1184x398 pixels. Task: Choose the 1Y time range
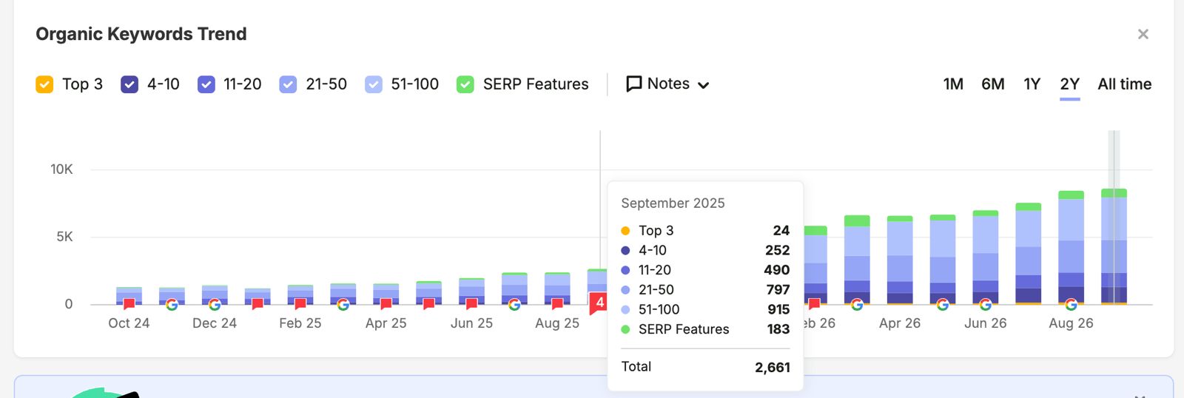click(x=1032, y=84)
